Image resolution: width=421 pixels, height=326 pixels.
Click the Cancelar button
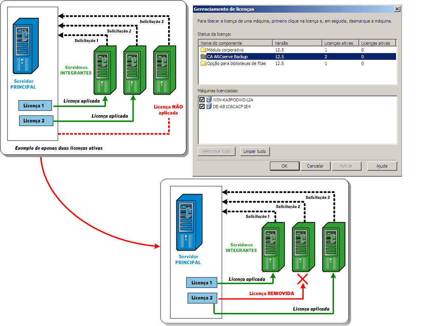tap(315, 166)
